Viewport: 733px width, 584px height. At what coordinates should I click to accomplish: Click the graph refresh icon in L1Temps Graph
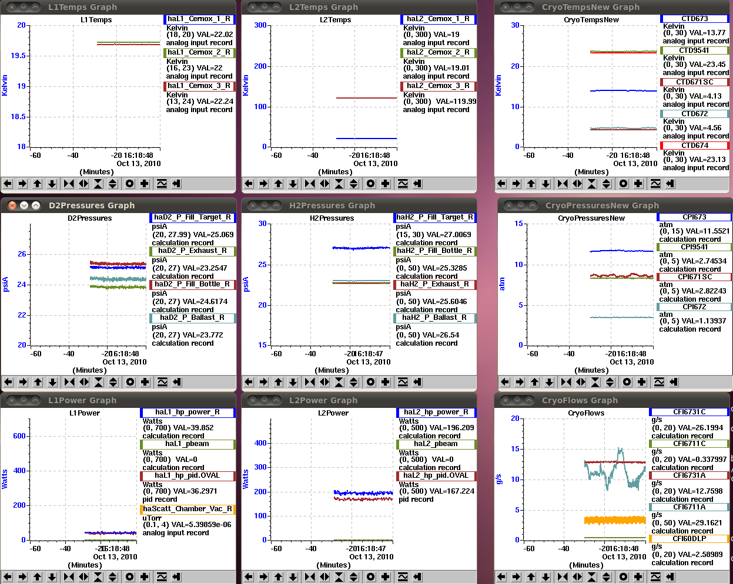[162, 184]
